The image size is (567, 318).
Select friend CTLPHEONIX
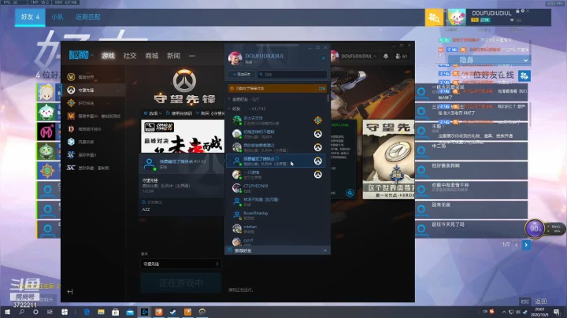tap(276, 188)
